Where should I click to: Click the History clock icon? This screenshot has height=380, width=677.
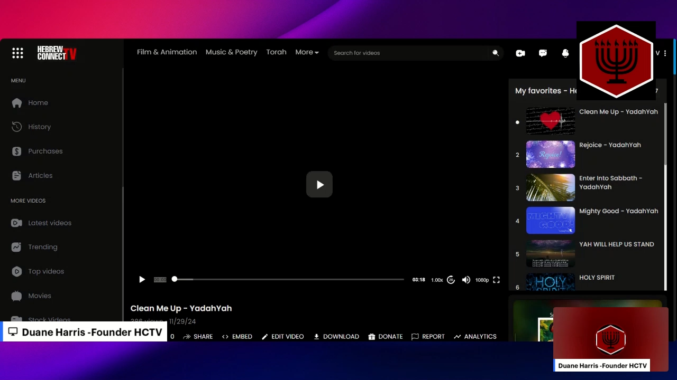(x=17, y=127)
